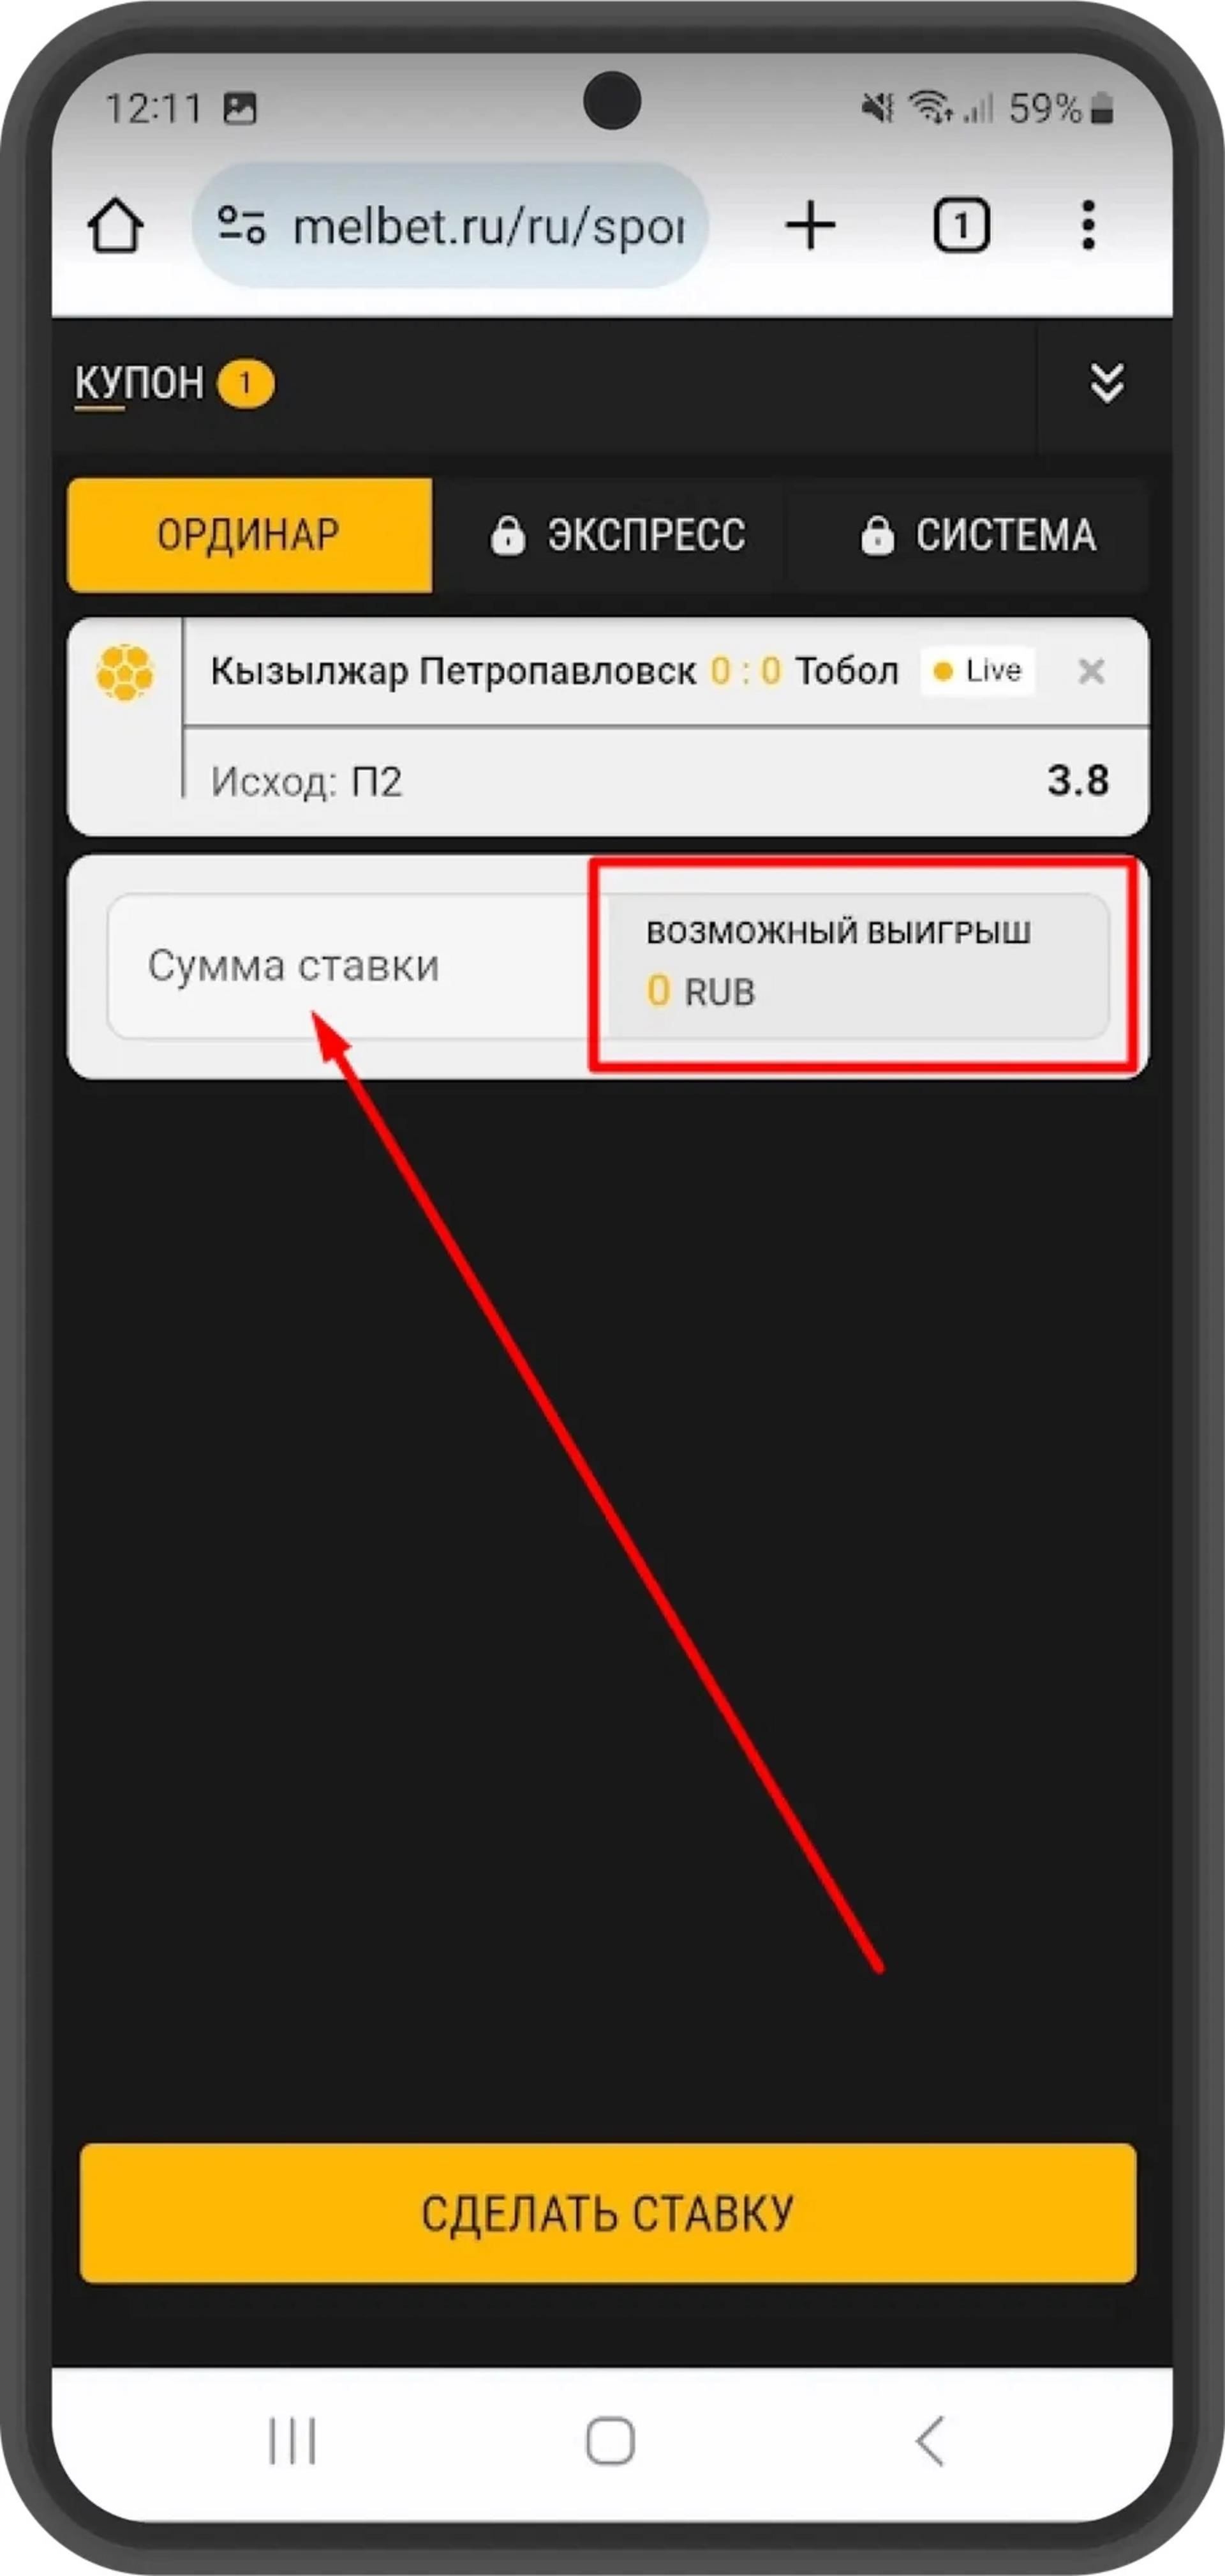Open the browser three-dot menu
Image resolution: width=1225 pixels, height=2576 pixels.
pyautogui.click(x=1088, y=225)
